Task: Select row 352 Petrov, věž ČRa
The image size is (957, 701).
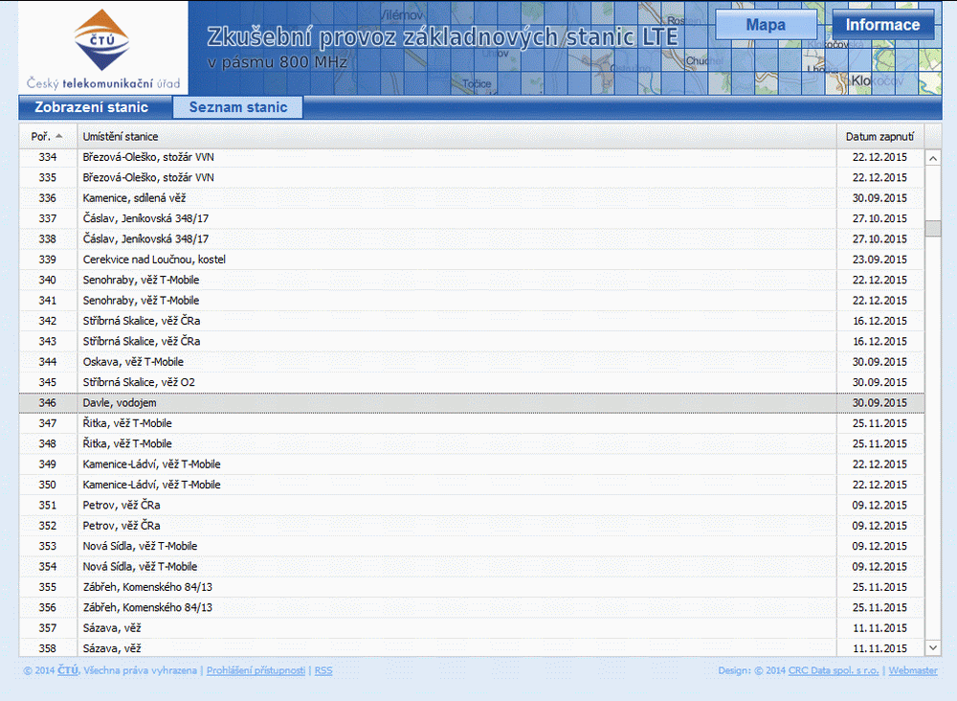Action: [x=472, y=526]
